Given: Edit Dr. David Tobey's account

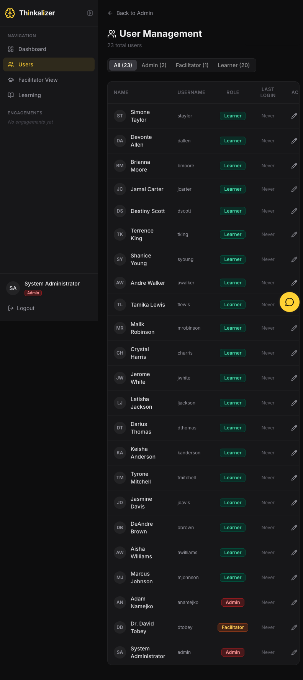Looking at the screenshot, I should (294, 627).
